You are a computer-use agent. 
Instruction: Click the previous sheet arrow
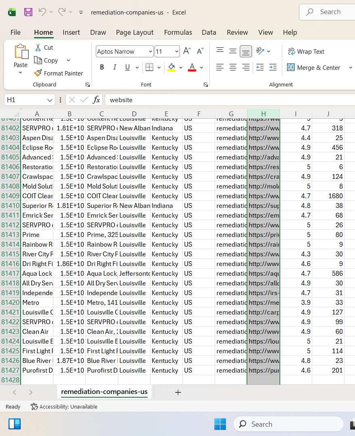point(15,392)
